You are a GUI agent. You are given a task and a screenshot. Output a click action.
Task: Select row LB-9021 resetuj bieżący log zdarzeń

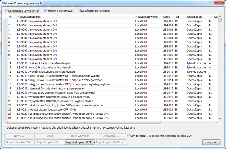(x=110, y=110)
